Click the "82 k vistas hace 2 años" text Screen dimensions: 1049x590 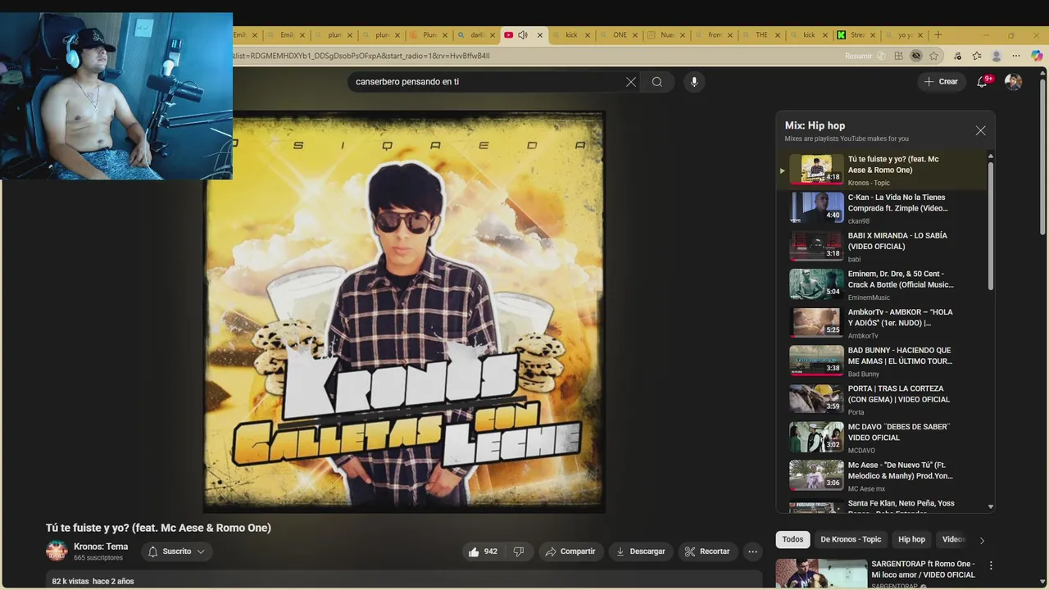tap(93, 581)
